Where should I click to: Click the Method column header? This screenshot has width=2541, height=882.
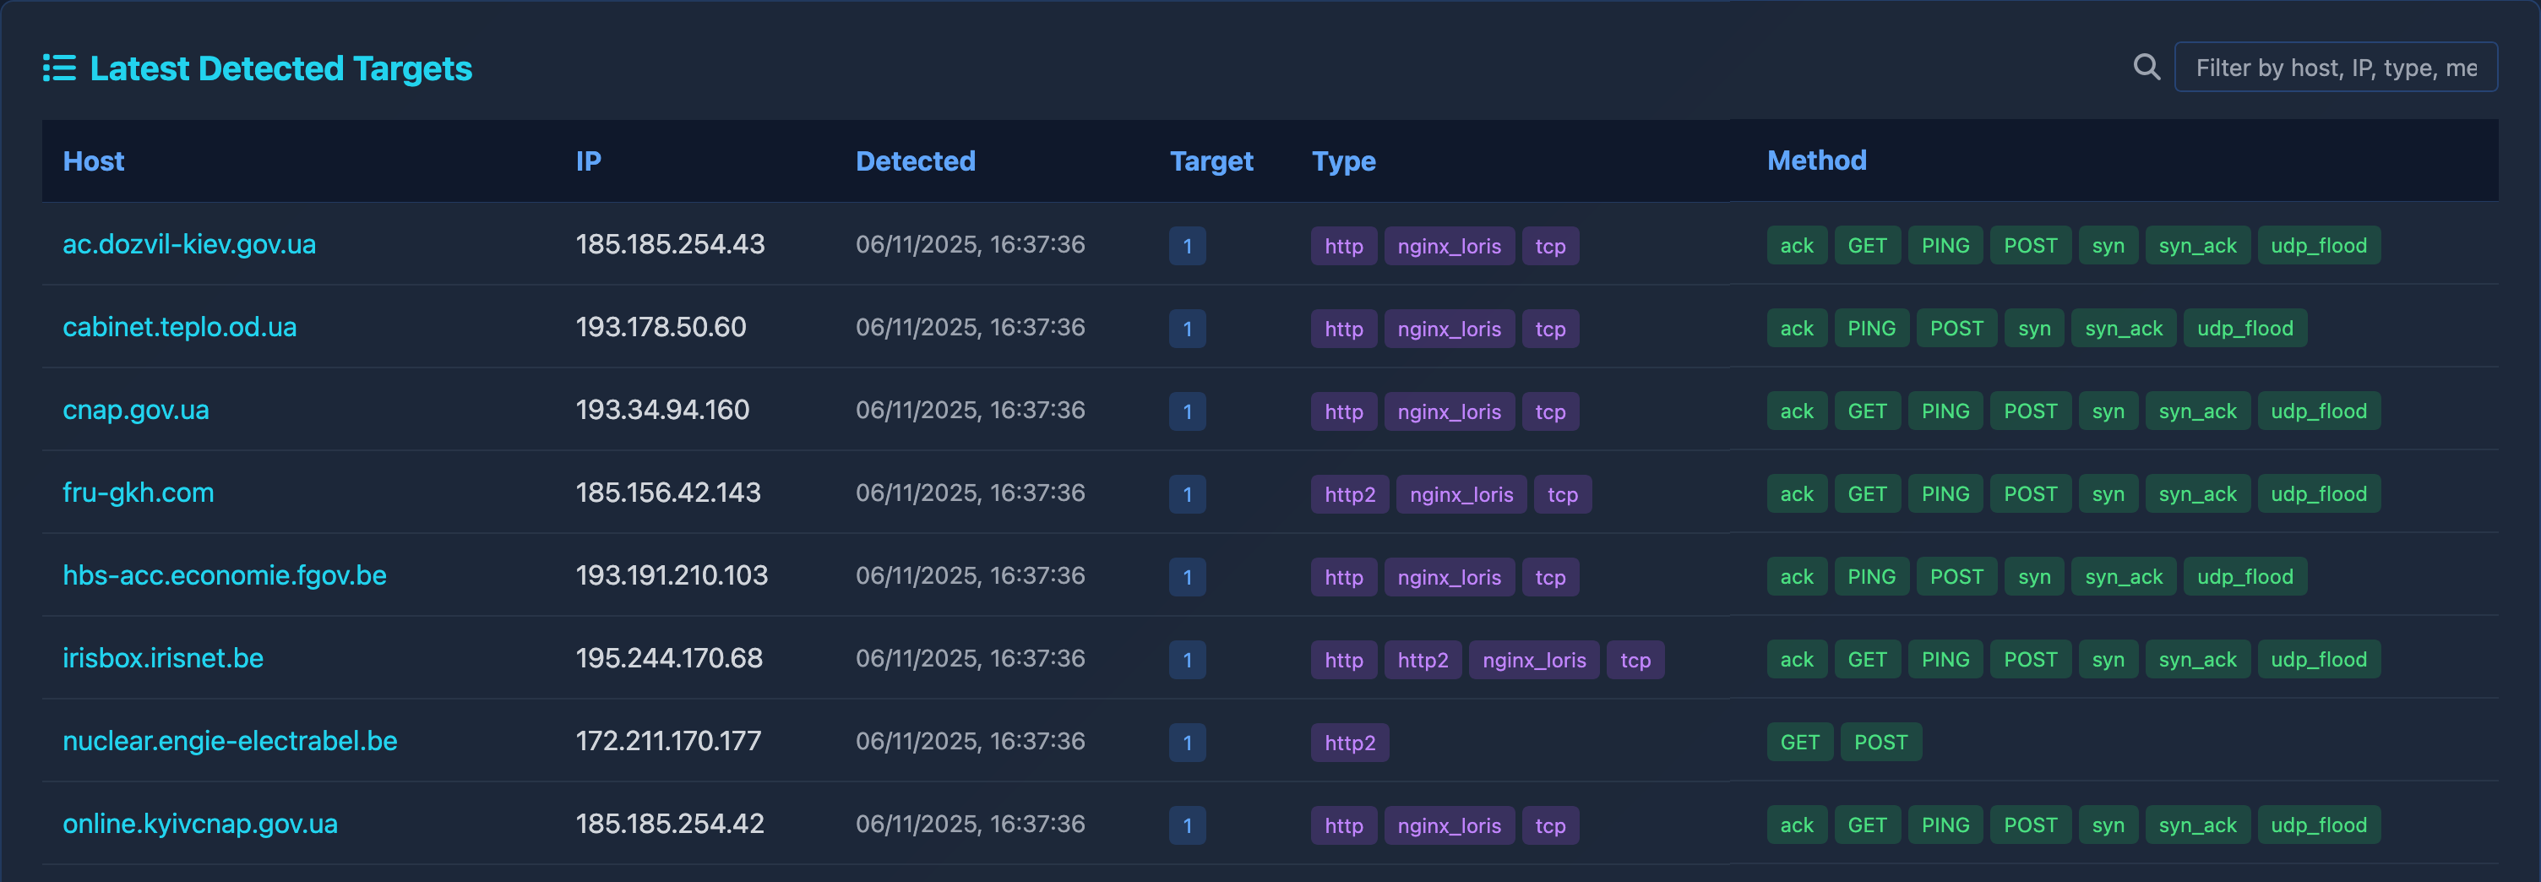point(1817,161)
